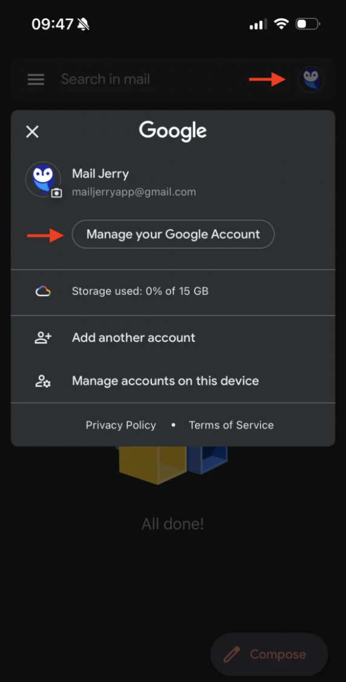Click the pencil icon on Compose
This screenshot has width=346, height=682.
point(232,654)
